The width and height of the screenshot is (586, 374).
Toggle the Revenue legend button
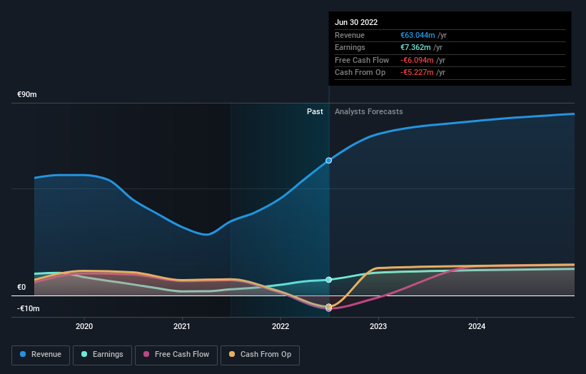point(41,355)
